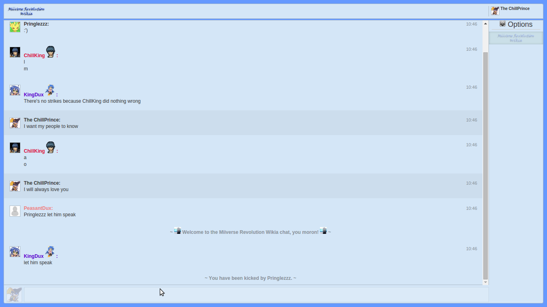Open the Miiverse Revolution Wikia room in sidebar
The width and height of the screenshot is (547, 307).
coord(516,38)
